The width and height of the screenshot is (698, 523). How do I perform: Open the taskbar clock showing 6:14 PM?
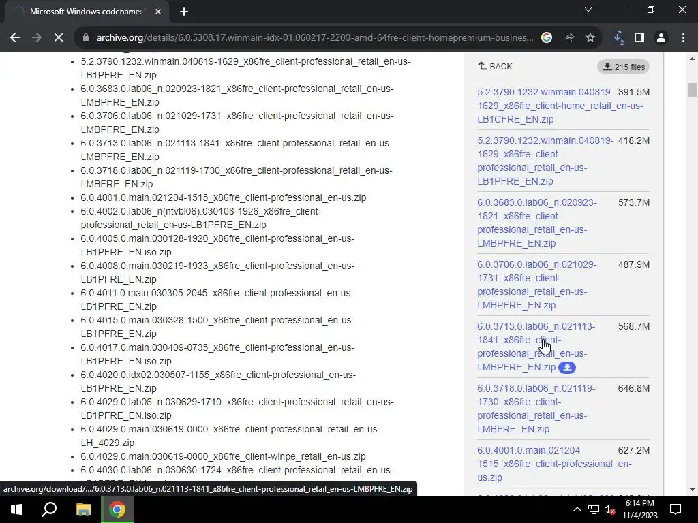(x=639, y=509)
